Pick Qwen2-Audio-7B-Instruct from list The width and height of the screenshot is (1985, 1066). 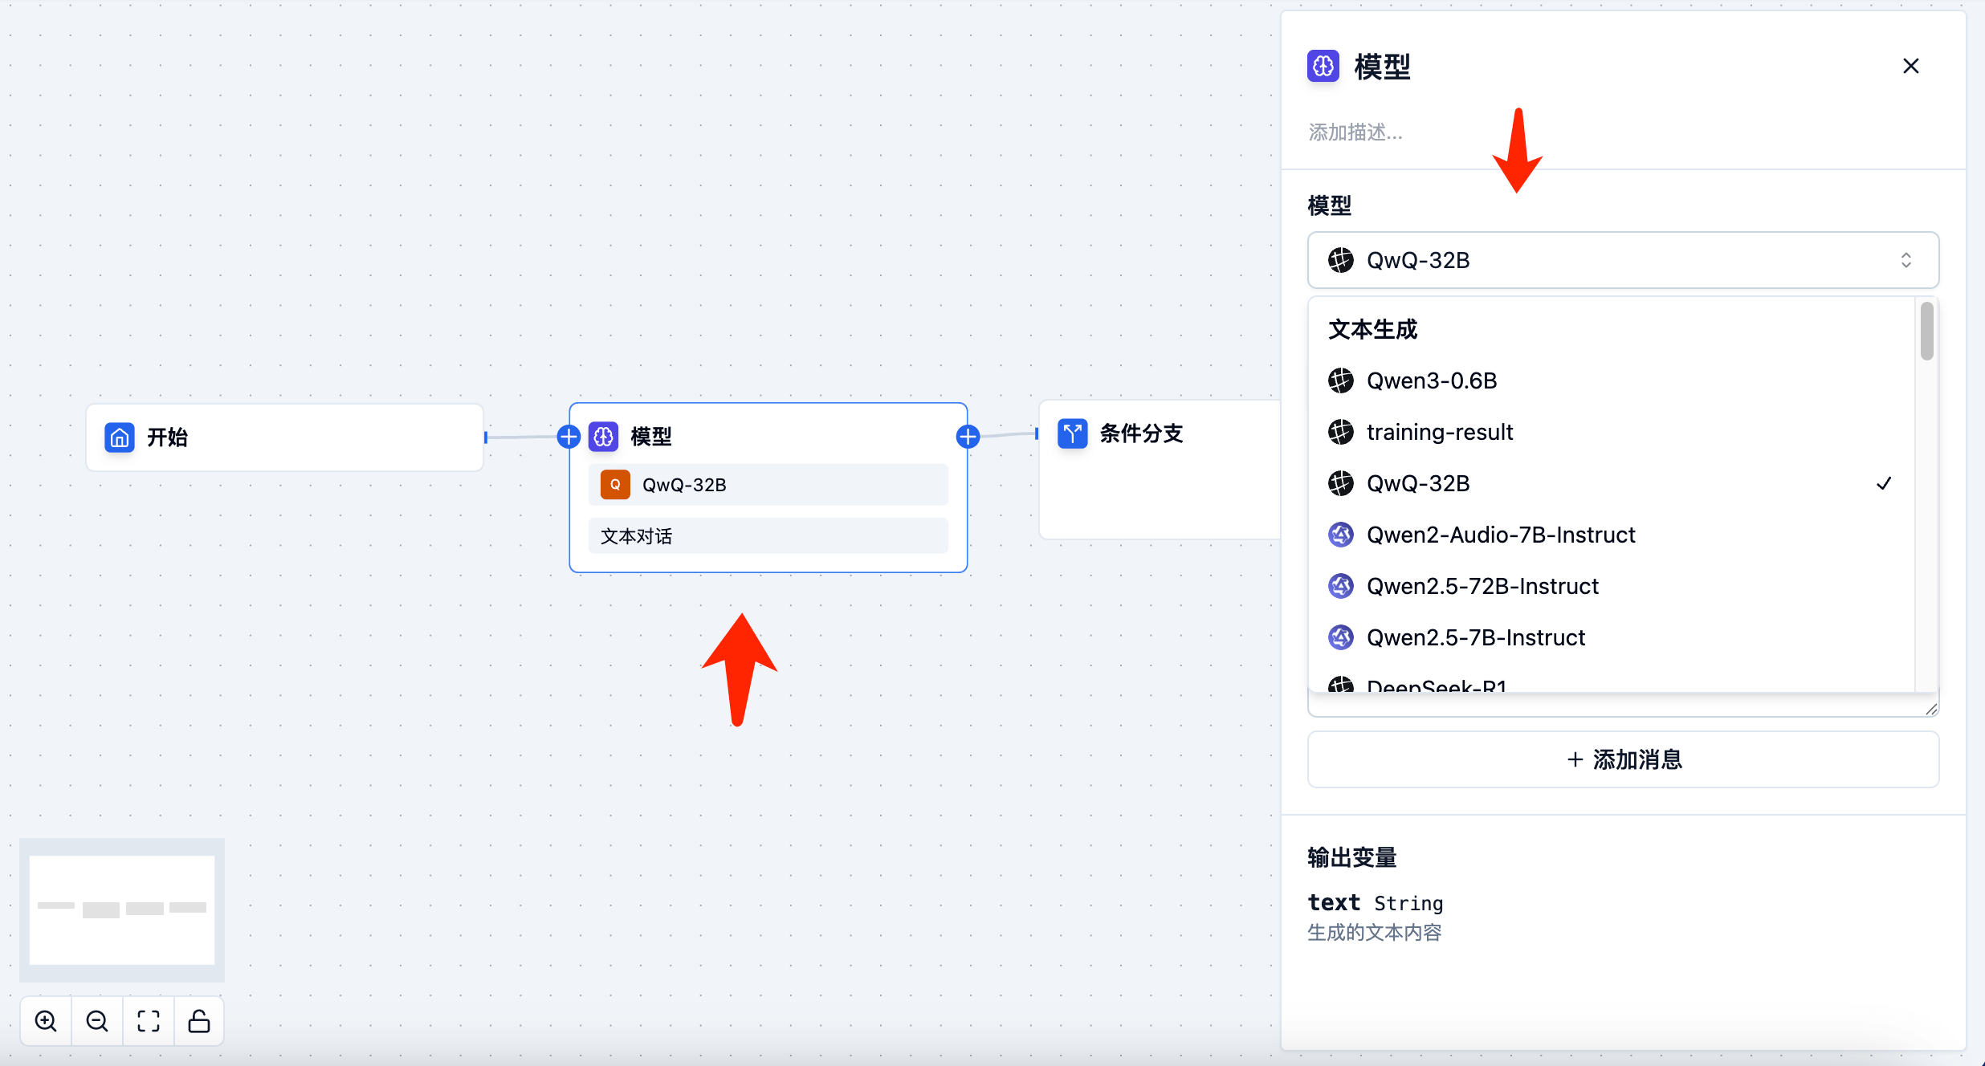click(1500, 535)
